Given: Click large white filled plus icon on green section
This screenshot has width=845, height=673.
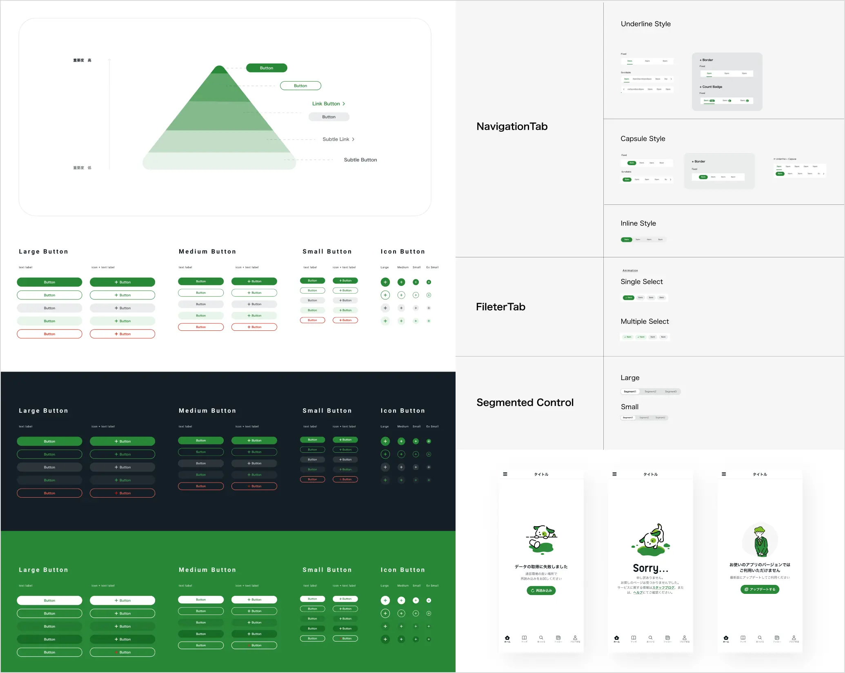Looking at the screenshot, I should tap(385, 600).
